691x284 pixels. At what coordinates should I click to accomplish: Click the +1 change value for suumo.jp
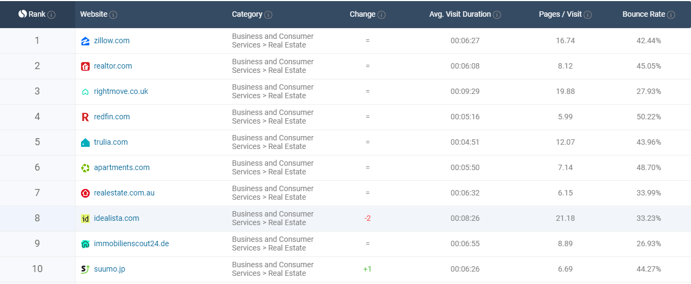[367, 269]
